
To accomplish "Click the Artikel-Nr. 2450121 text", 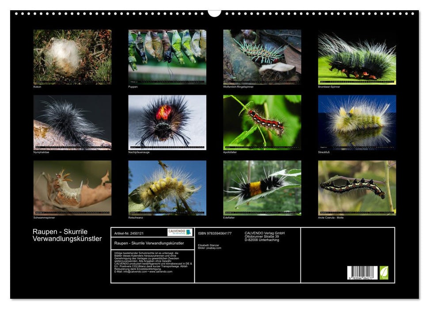I will point(129,233).
